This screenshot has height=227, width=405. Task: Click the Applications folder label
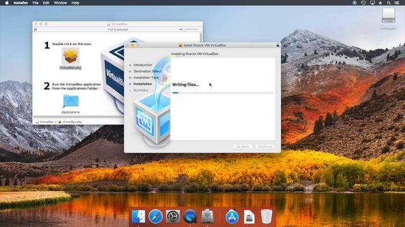(70, 112)
